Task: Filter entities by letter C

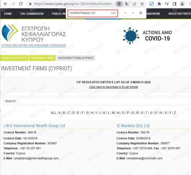Action: coord(69,113)
